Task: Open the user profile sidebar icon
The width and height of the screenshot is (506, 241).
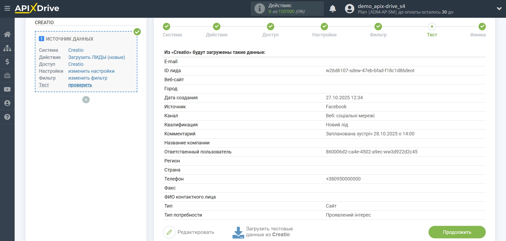Action: tap(7, 103)
